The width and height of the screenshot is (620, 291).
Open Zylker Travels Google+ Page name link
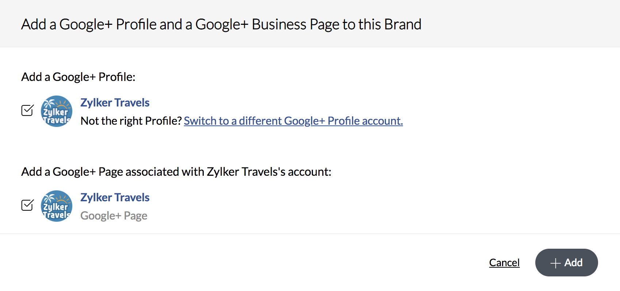click(x=115, y=198)
